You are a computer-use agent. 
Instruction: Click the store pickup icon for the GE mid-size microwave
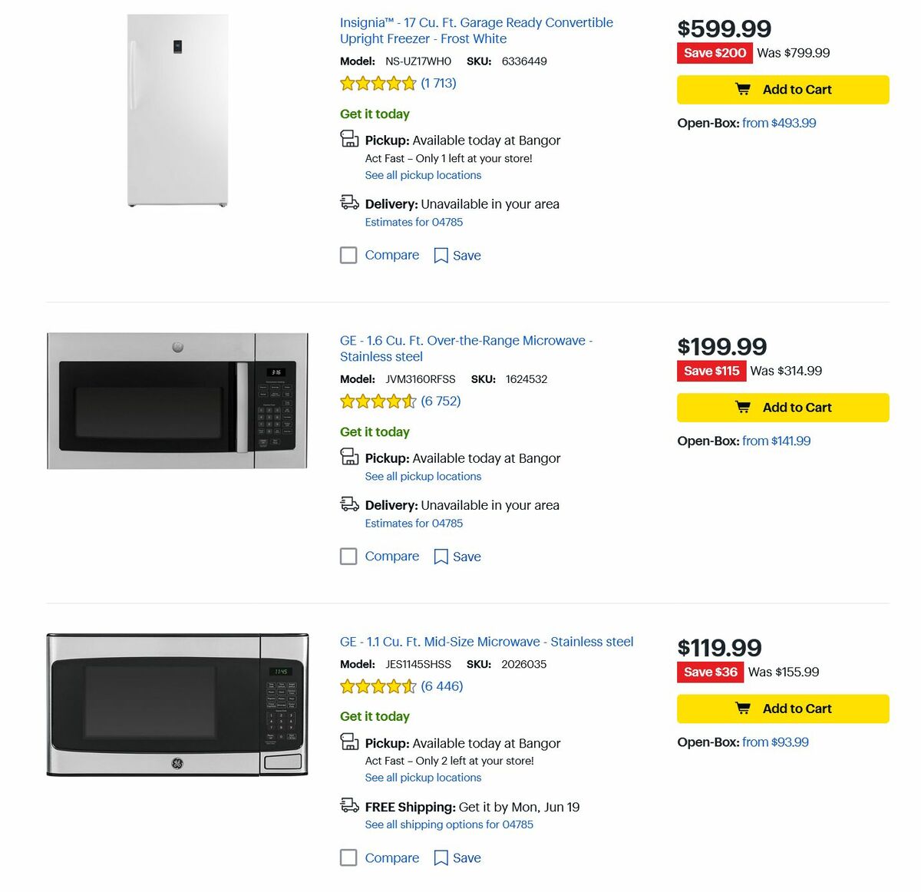tap(349, 743)
